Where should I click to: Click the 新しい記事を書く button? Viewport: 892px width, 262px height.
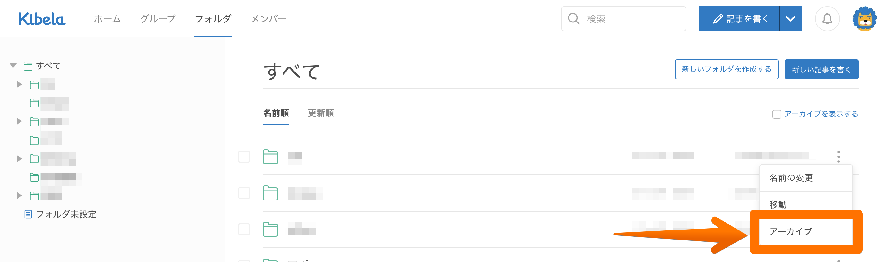click(821, 69)
